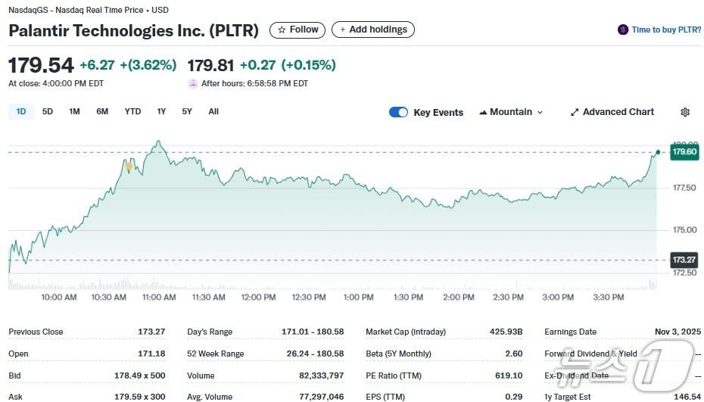Click the 179.60 current price label
This screenshot has width=704, height=402.
point(684,152)
